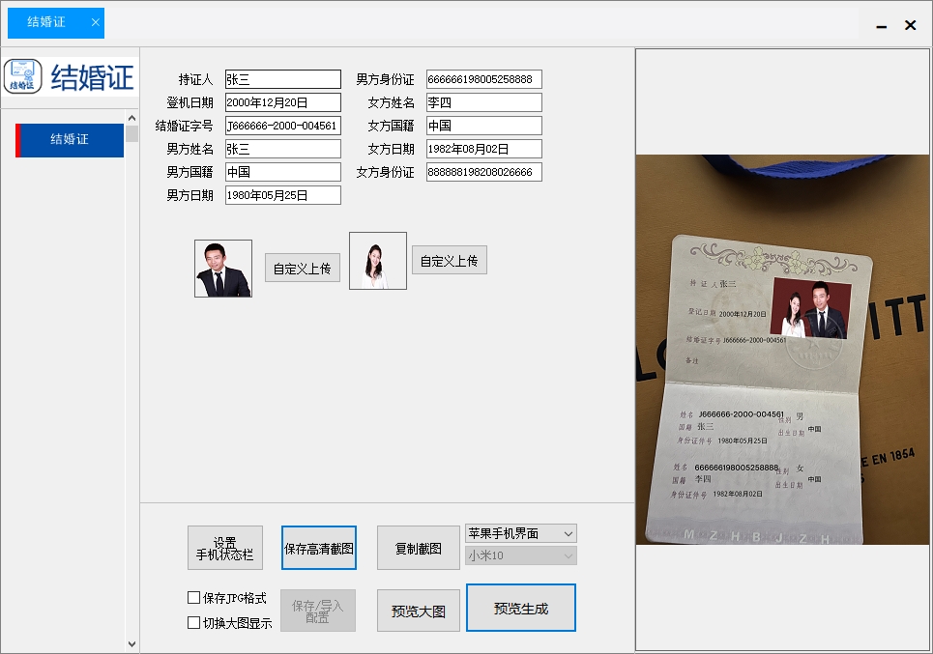Select the 结婚证 sidebar item
Image resolution: width=933 pixels, height=654 pixels.
click(68, 140)
